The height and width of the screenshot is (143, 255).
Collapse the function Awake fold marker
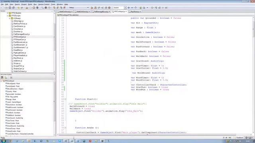(x=65, y=128)
